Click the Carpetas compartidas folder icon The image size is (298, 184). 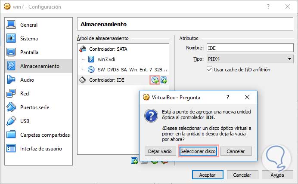click(x=11, y=135)
